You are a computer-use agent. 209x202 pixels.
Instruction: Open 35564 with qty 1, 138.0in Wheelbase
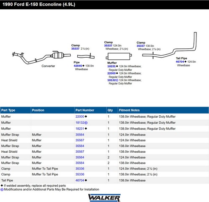click(80, 146)
